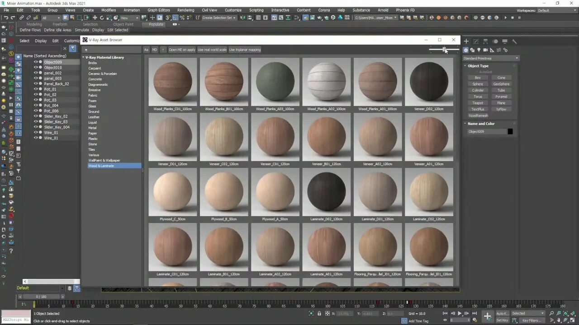Toggle Use triplanar mapping option
Image resolution: width=579 pixels, height=325 pixels.
pyautogui.click(x=245, y=50)
